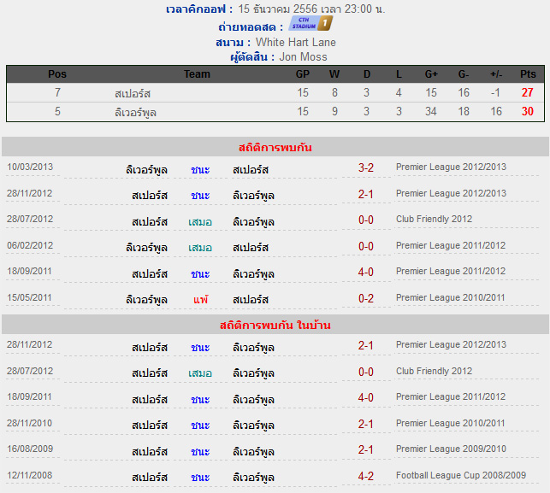
Task: Click the W column header
Action: tap(334, 74)
